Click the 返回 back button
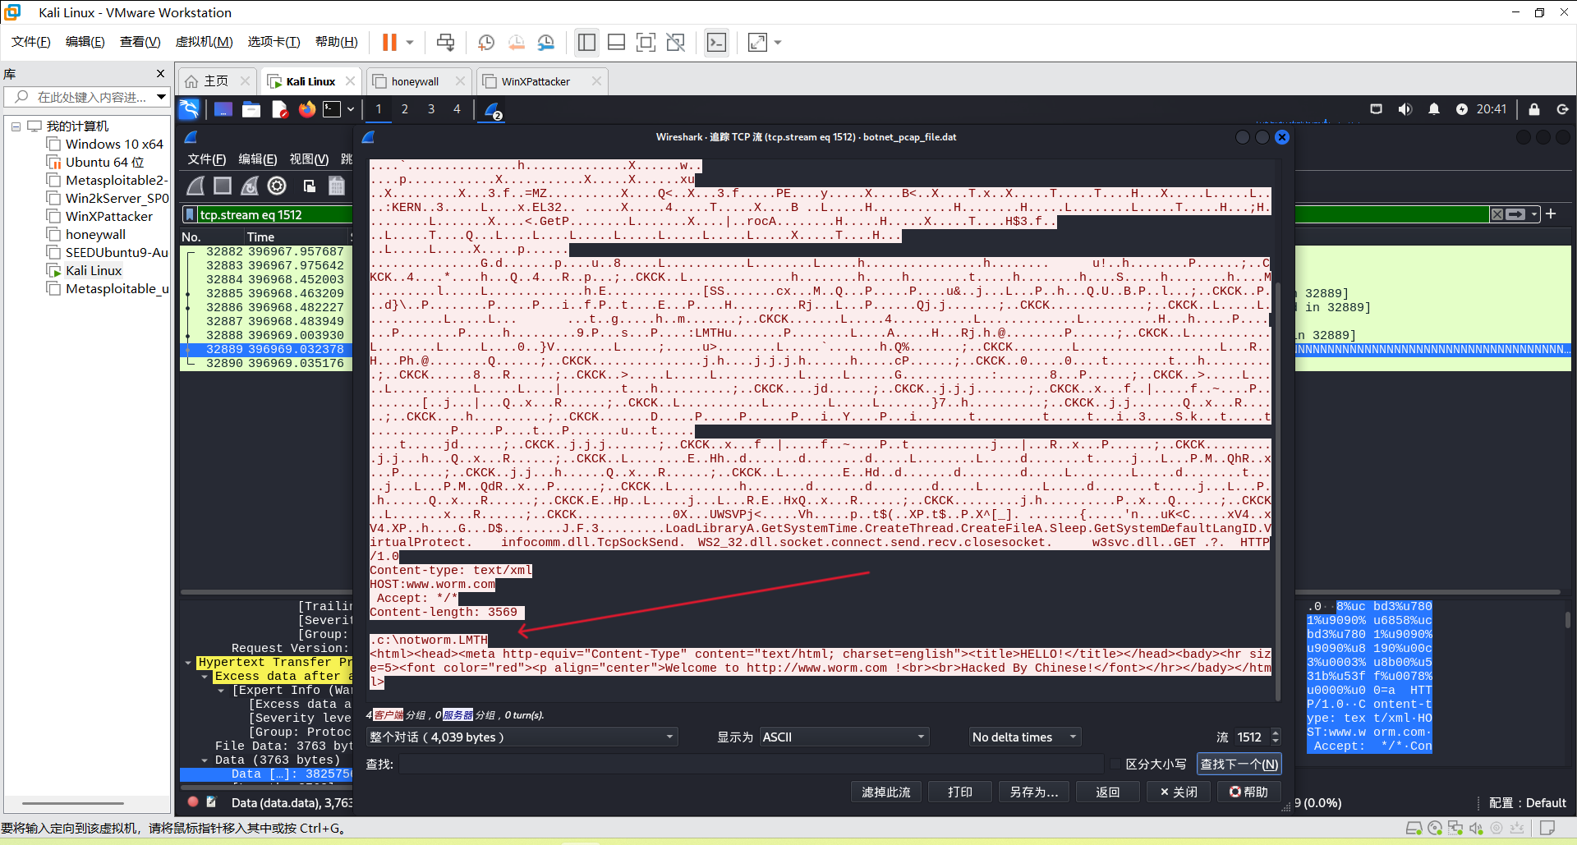 point(1108,792)
